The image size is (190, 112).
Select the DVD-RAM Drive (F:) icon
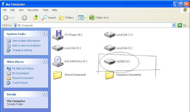58,61
